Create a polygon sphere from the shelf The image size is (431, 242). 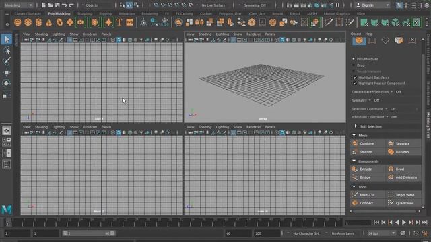(x=18, y=22)
